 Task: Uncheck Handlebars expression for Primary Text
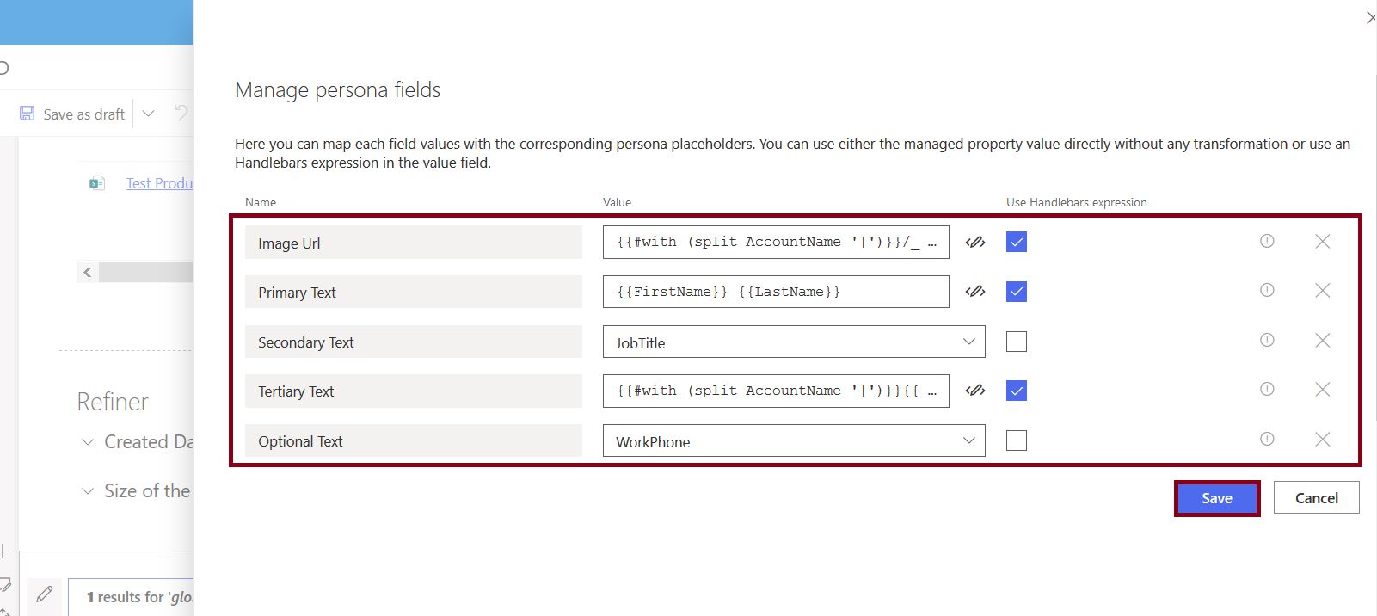[x=1017, y=292]
